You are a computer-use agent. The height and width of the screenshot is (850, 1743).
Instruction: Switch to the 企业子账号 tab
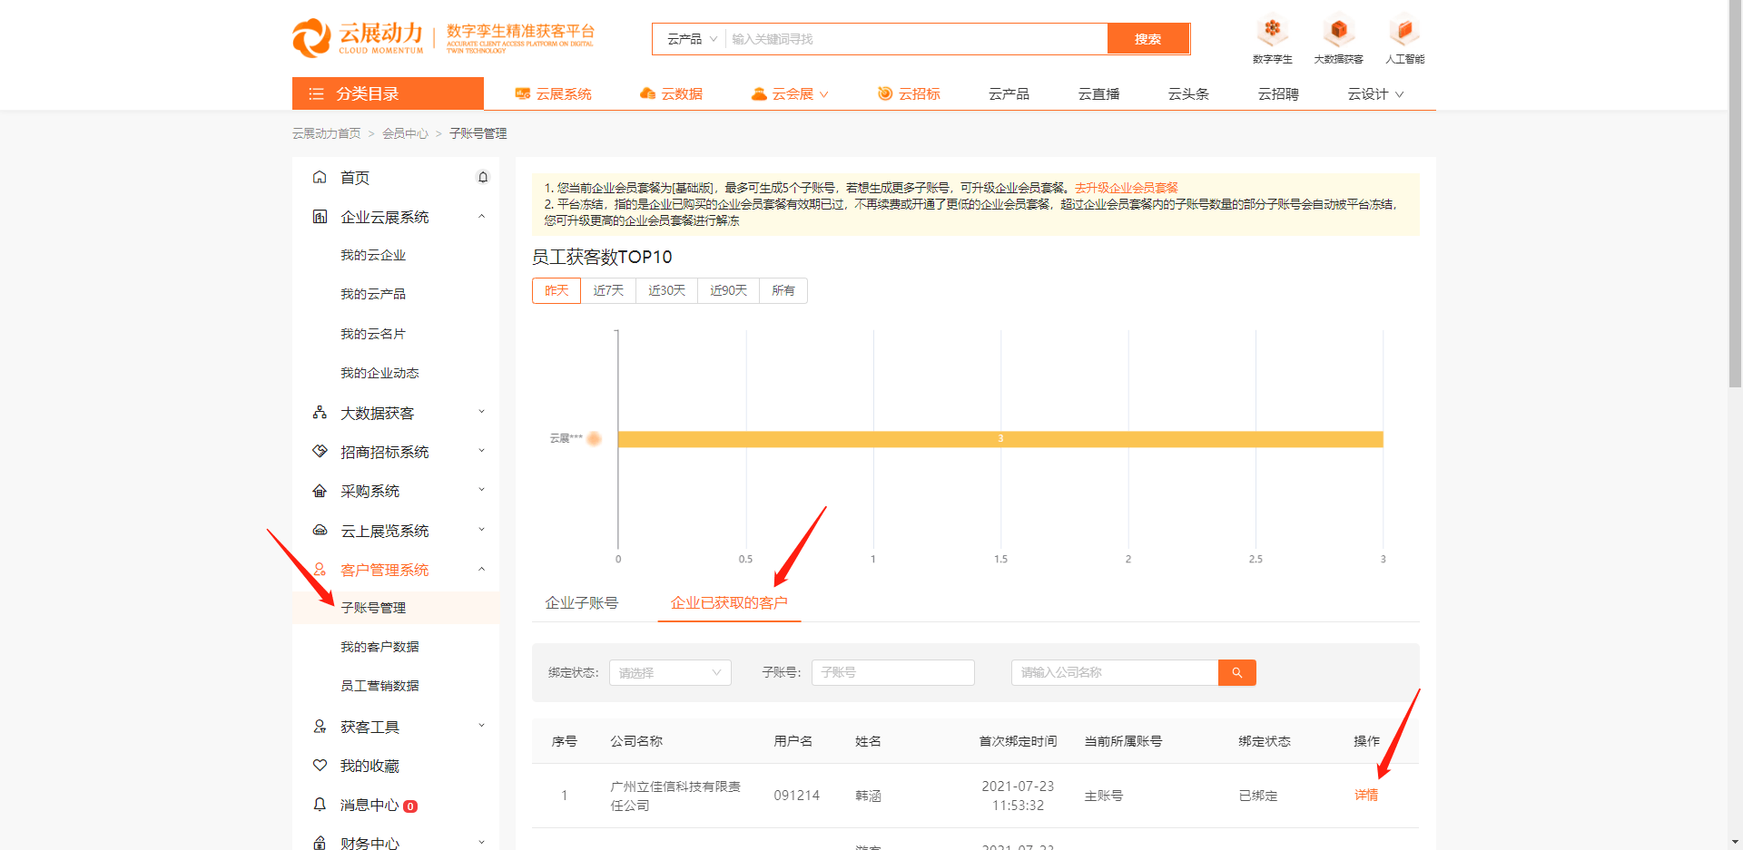582,601
